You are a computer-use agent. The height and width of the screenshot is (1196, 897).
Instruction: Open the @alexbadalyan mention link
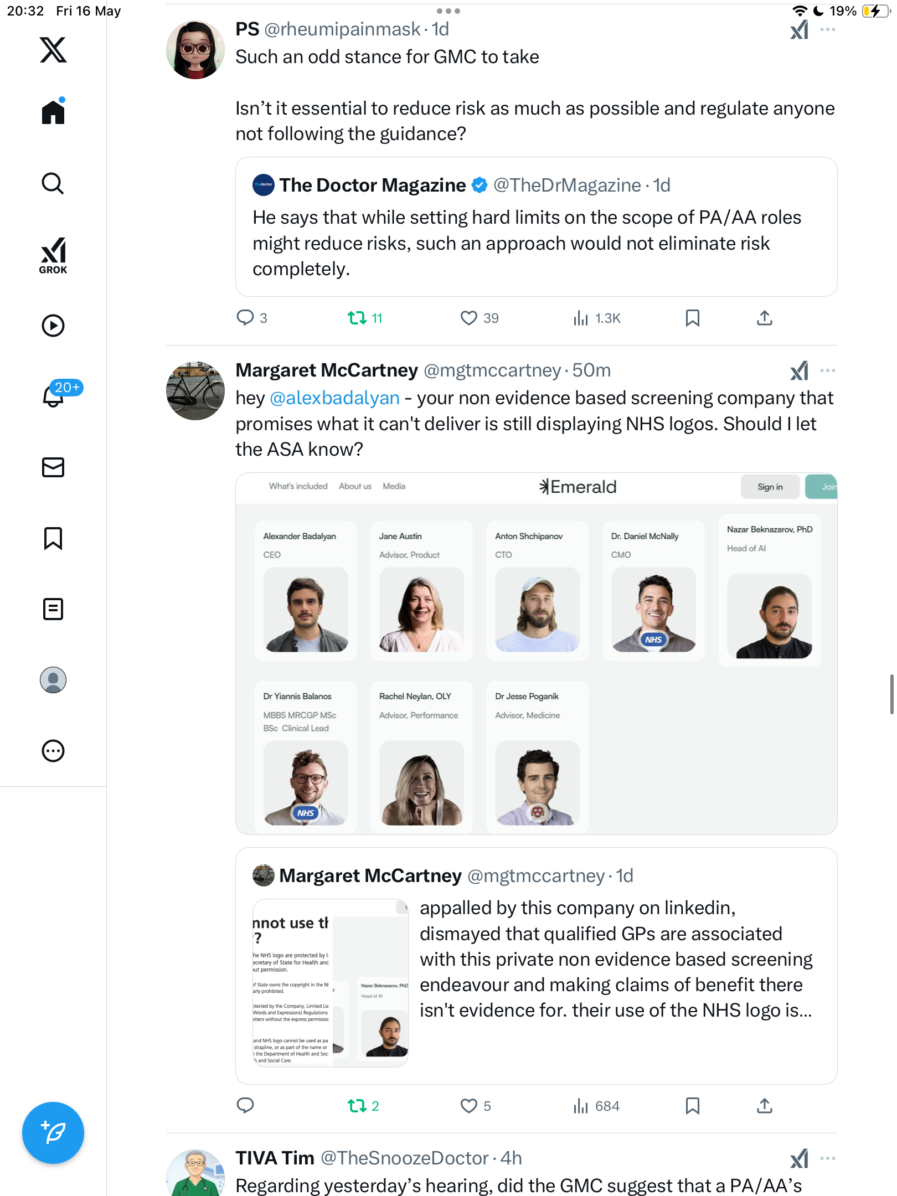[x=334, y=398]
